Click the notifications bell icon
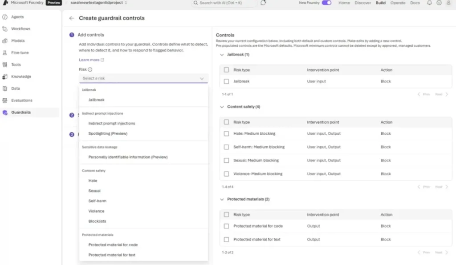This screenshot has height=265, width=456. click(x=429, y=3)
